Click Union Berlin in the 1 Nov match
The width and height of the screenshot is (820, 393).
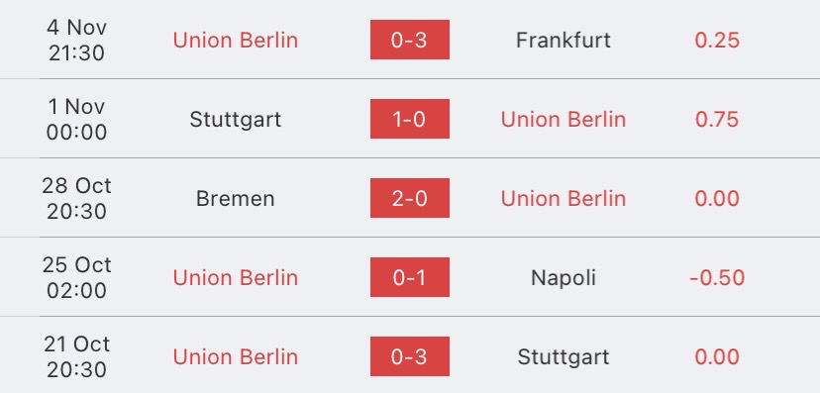[x=564, y=120]
